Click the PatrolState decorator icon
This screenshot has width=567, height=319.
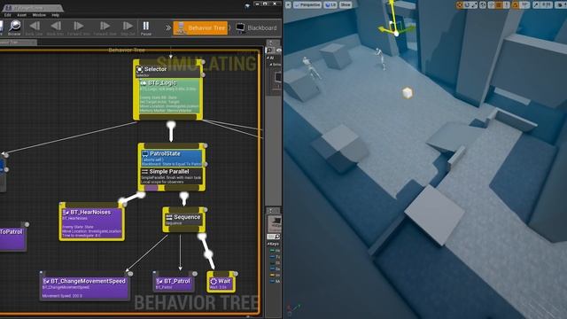coord(145,153)
